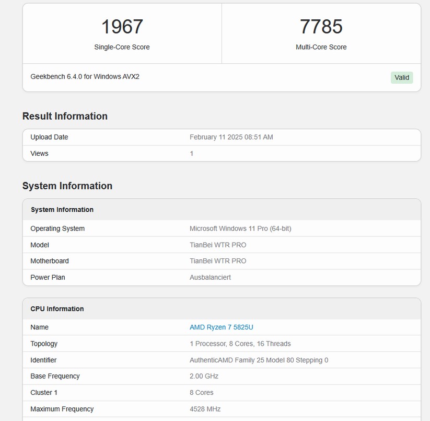Image resolution: width=430 pixels, height=421 pixels.
Task: Click the Model value TianBei WTR PRO
Action: click(x=217, y=245)
